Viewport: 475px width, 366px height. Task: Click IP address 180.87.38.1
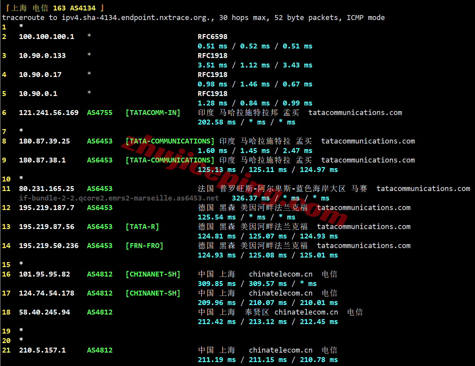42,160
